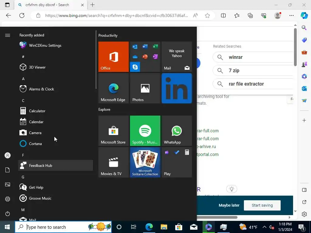Open Edge Collections button
This screenshot has width=311, height=233.
pos(250,15)
